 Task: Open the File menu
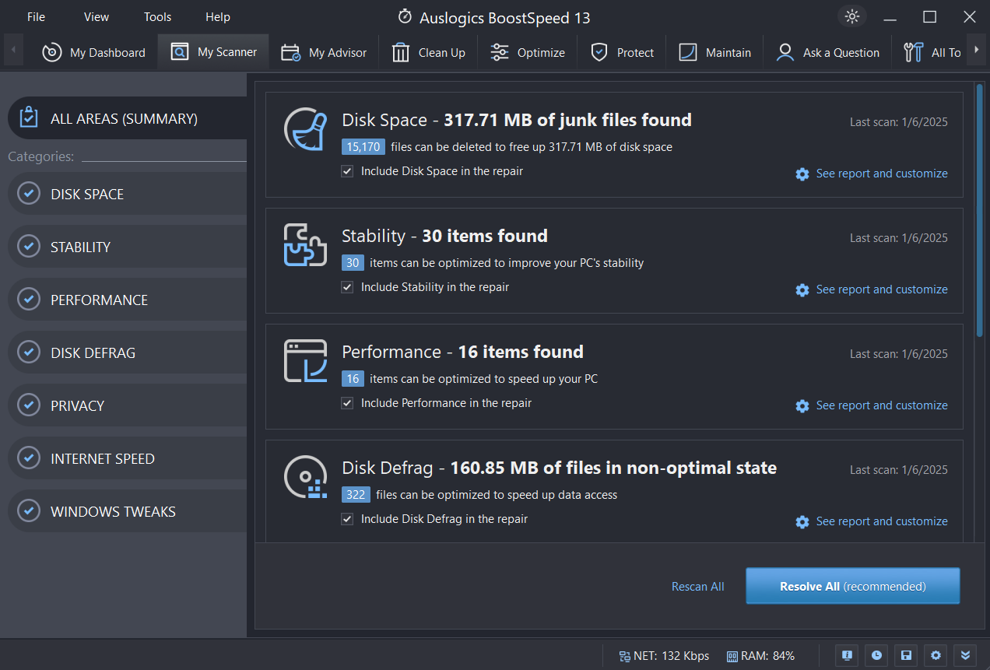coord(36,16)
